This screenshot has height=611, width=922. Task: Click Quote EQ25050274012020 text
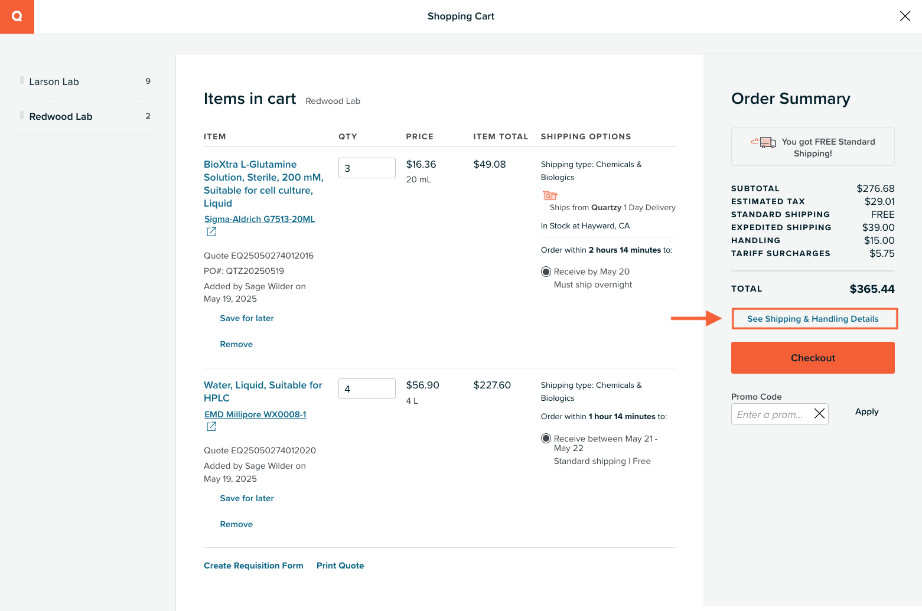coord(260,450)
